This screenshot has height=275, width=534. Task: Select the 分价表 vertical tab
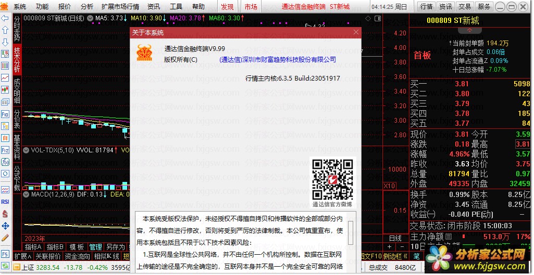click(x=17, y=119)
